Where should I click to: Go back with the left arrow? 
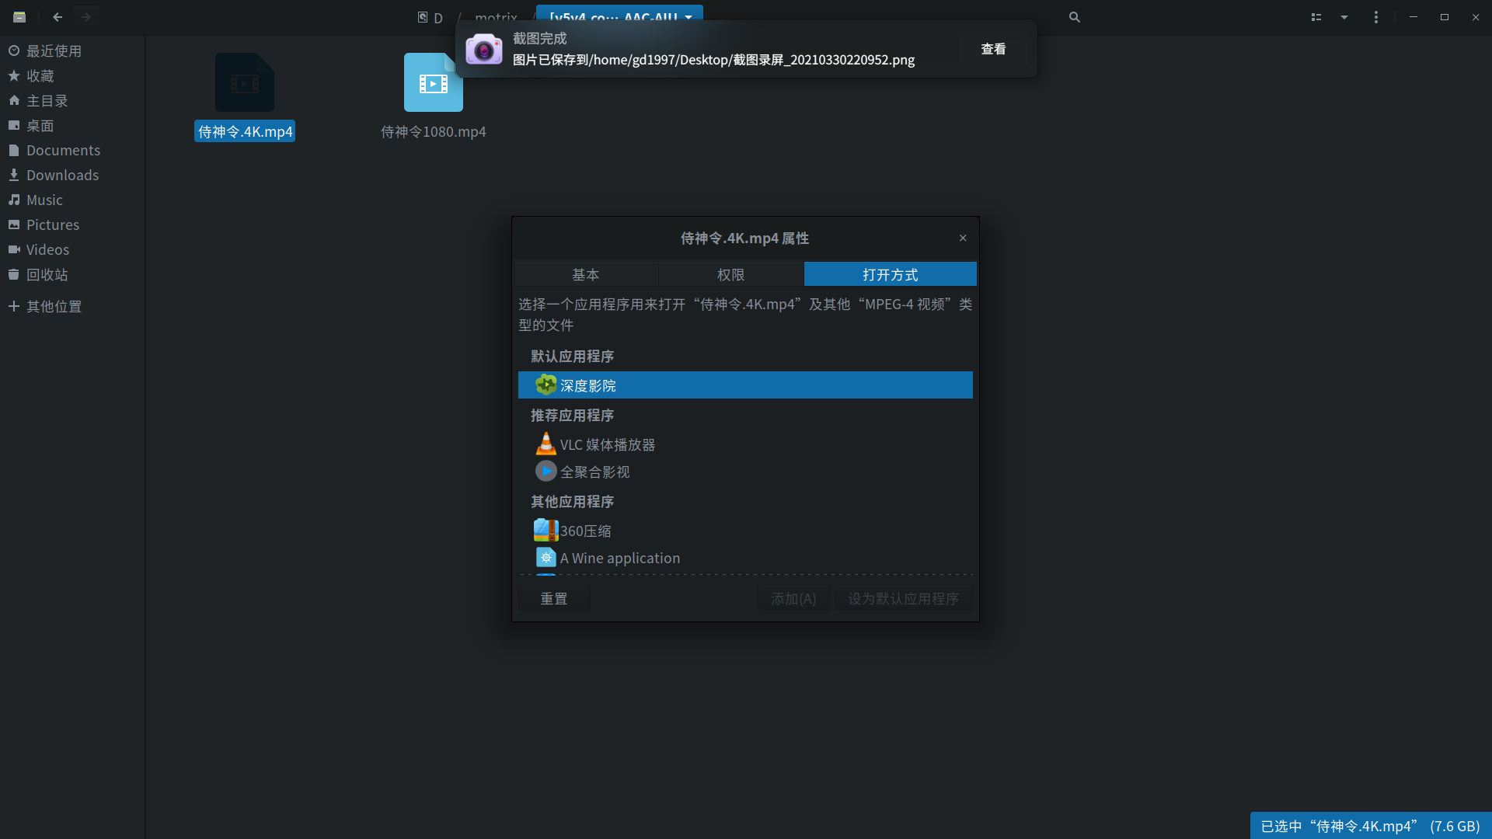[58, 17]
